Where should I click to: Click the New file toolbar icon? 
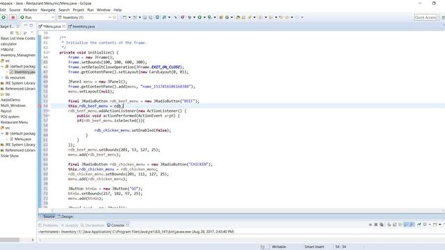(124, 17)
